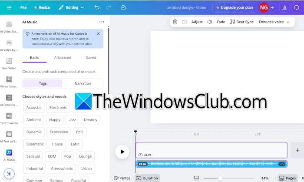Open Video Generator sidebar app
The width and height of the screenshot is (304, 182).
[x=9, y=82]
